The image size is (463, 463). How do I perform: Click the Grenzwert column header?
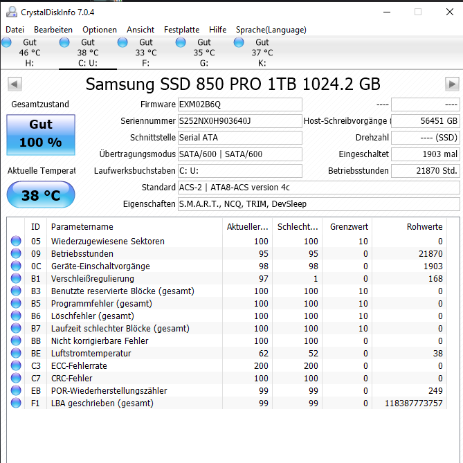point(347,227)
